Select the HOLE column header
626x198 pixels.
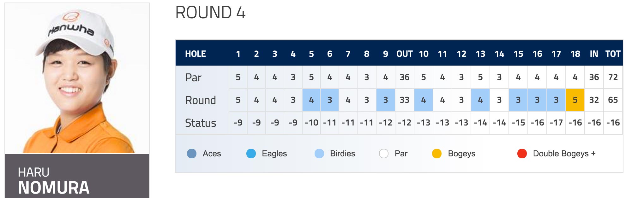[x=196, y=54]
